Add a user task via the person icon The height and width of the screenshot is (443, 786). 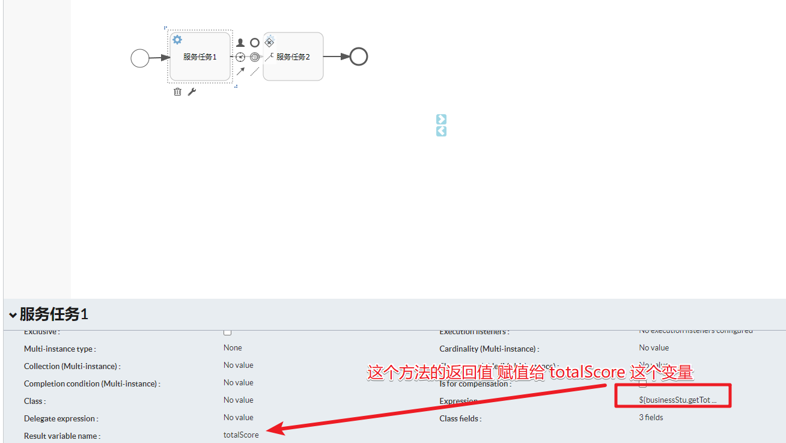[240, 43]
